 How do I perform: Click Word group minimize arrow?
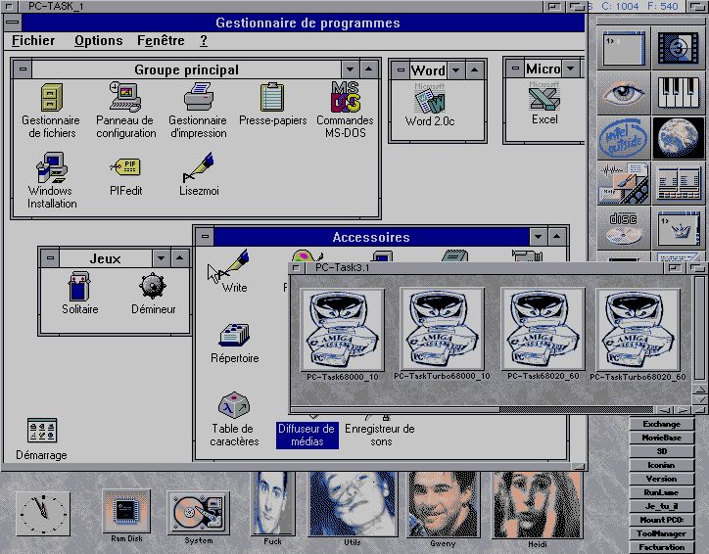point(456,70)
